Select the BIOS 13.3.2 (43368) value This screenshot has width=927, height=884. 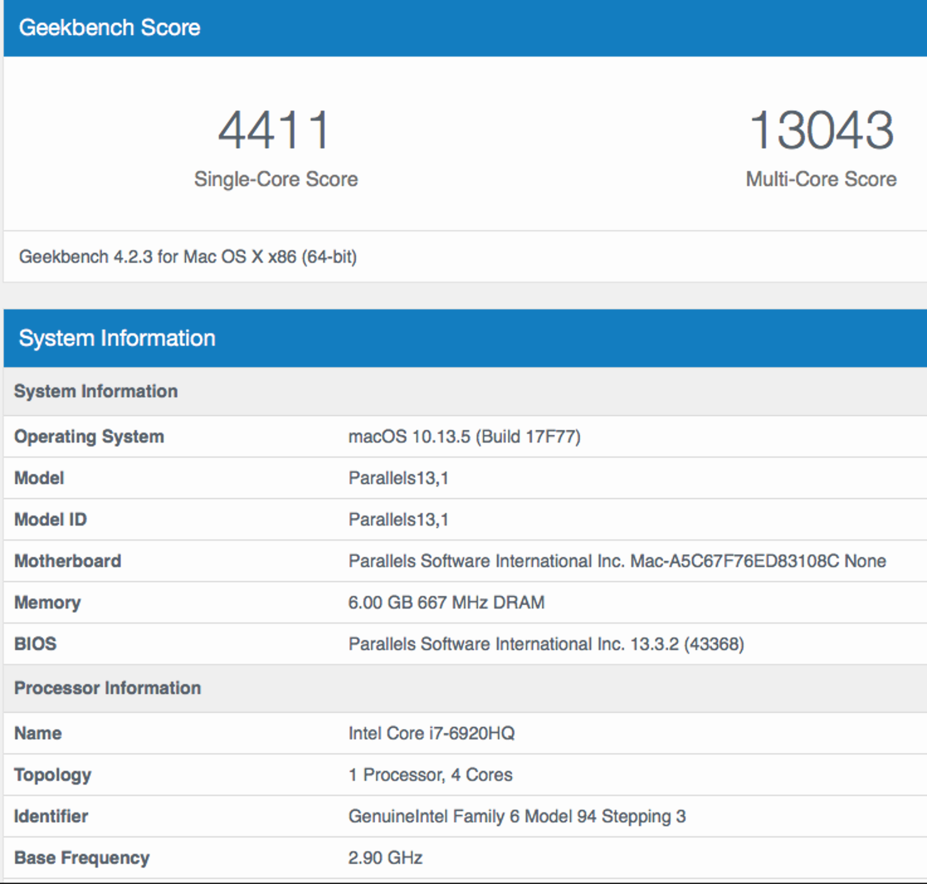546,644
